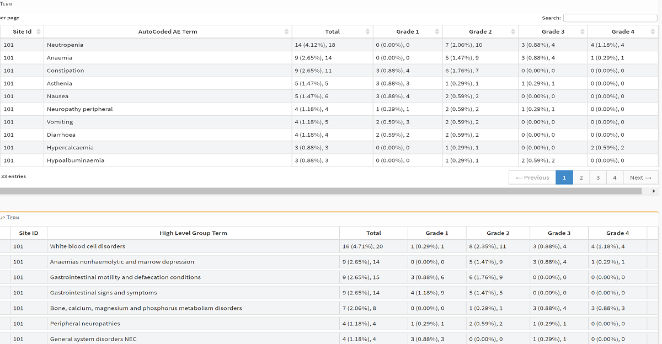Click the Next pagination button

[x=640, y=177]
